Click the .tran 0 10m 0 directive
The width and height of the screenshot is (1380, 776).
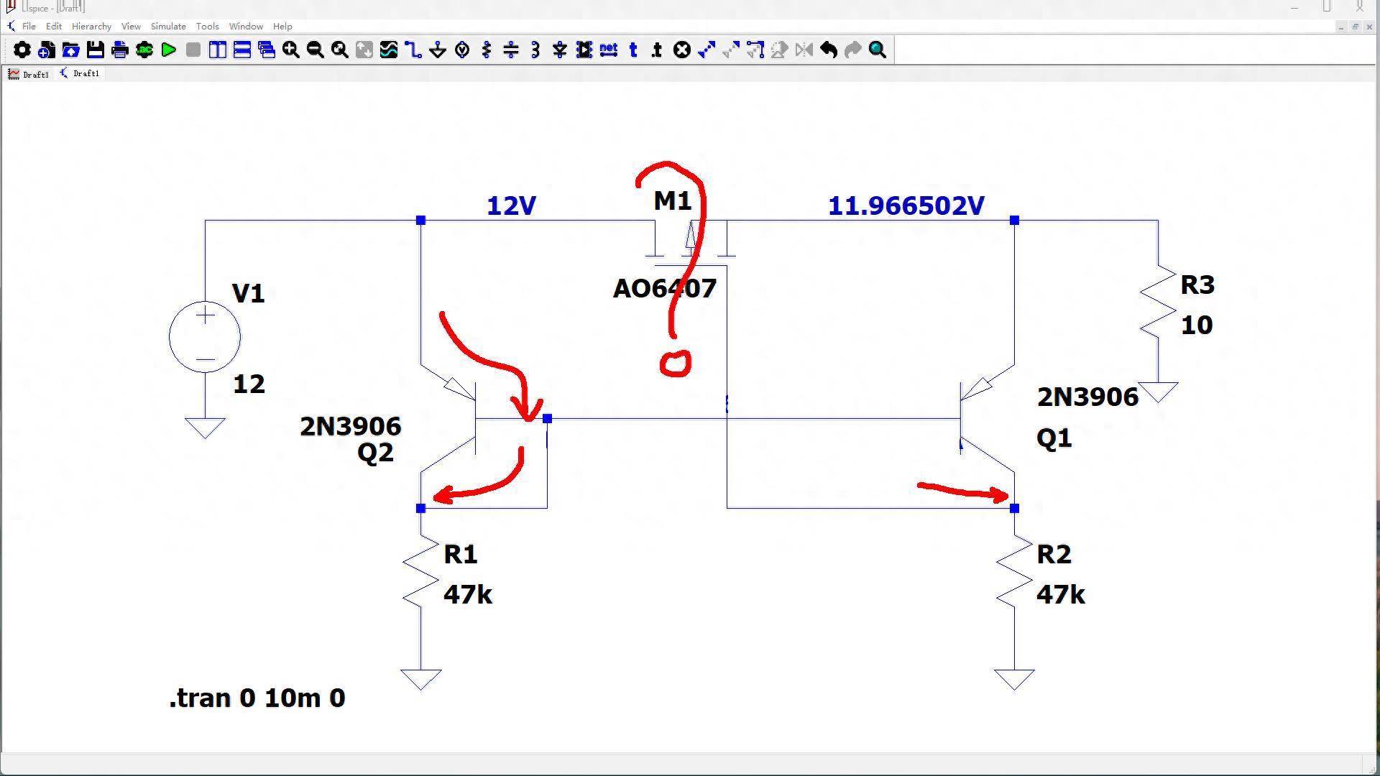point(257,698)
